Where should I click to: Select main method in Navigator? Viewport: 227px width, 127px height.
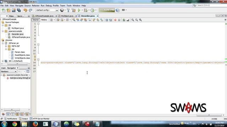pyautogui.click(x=20, y=78)
